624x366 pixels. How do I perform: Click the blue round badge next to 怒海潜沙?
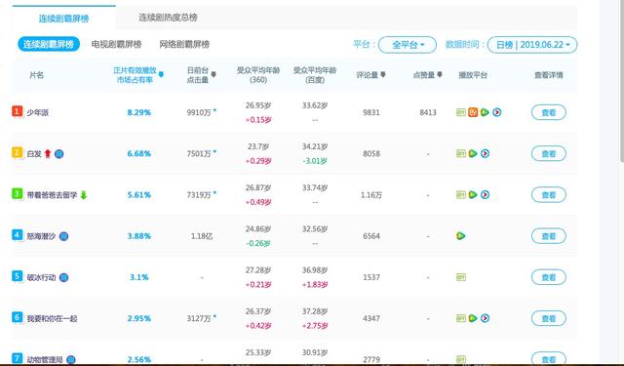pos(63,236)
